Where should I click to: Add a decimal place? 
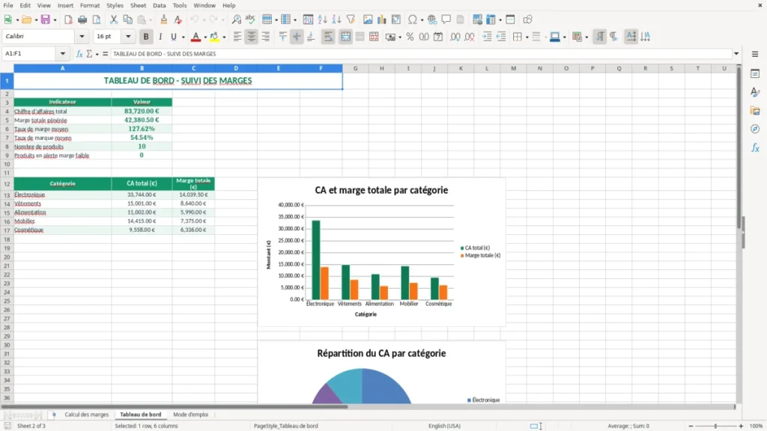(x=455, y=37)
